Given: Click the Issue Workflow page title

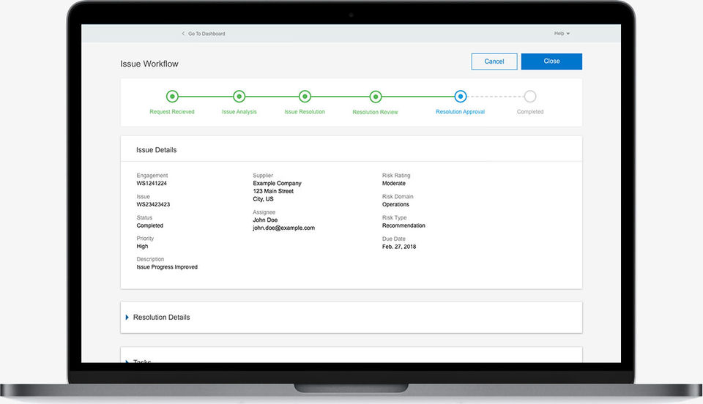Looking at the screenshot, I should point(149,64).
